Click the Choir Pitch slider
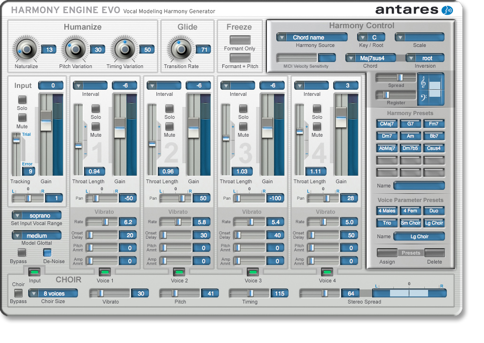 [180, 293]
